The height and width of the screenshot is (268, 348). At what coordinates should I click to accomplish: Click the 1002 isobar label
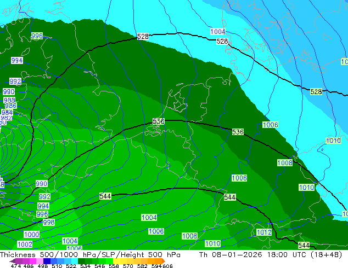point(25,244)
